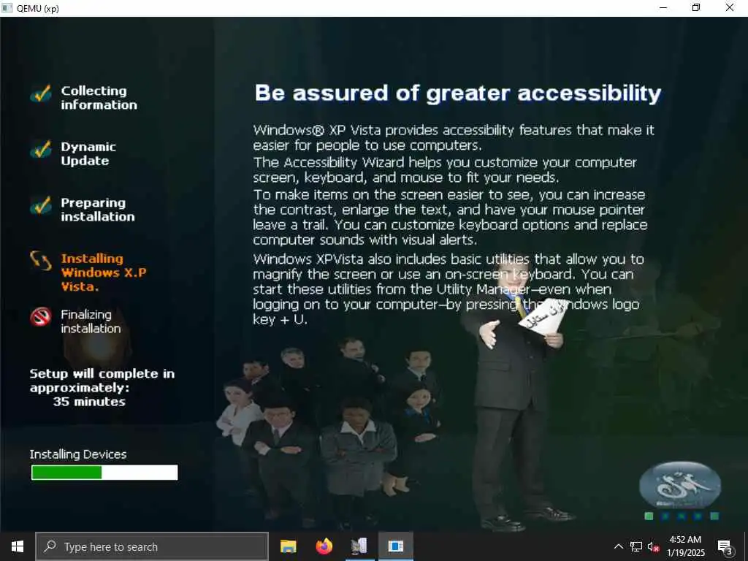Click the last green slide indicator square
The image size is (748, 561).
pos(714,516)
